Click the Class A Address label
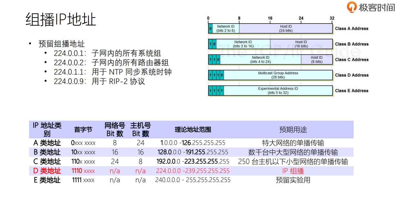405x222 pixels. 352,29
